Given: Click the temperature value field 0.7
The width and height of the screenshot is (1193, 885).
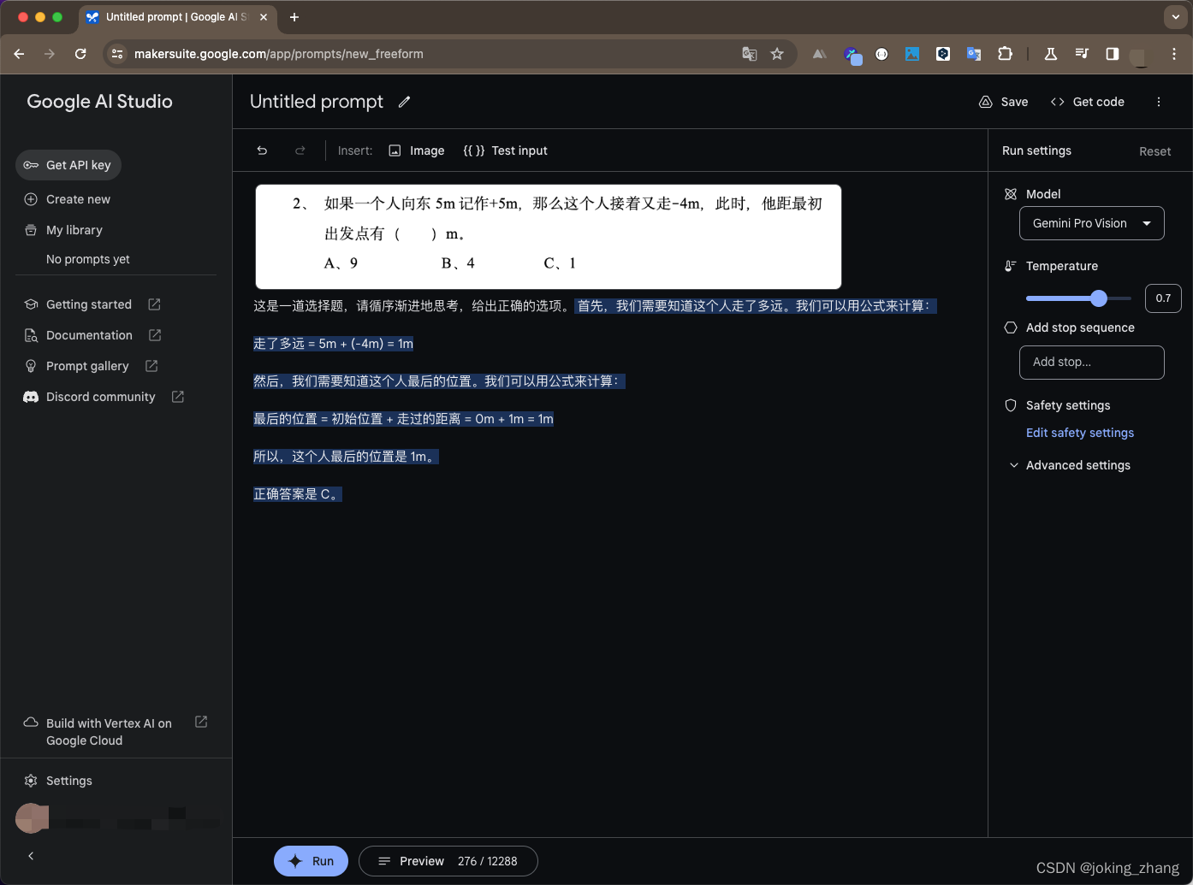Looking at the screenshot, I should [1163, 298].
